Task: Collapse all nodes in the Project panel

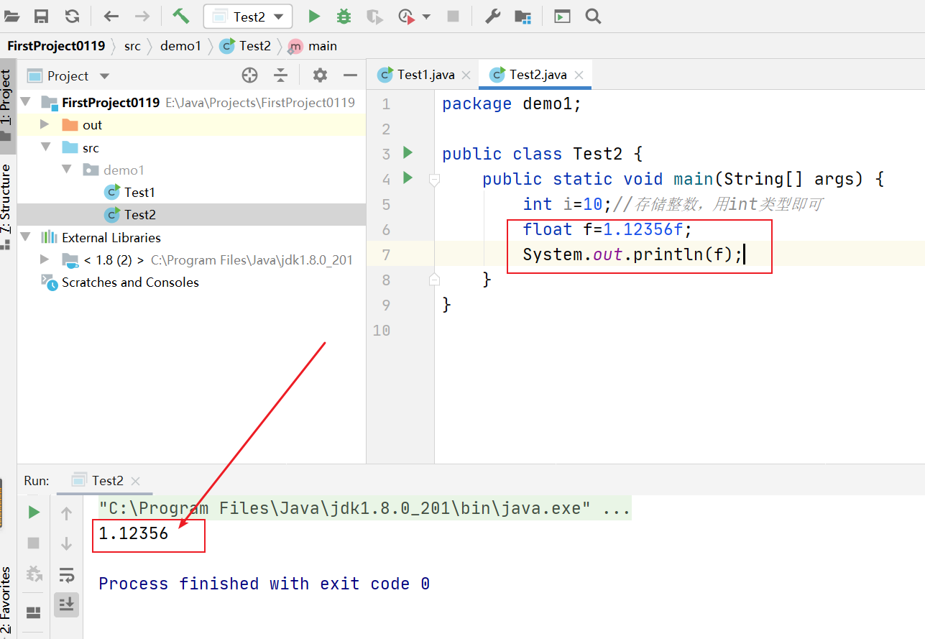Action: tap(281, 75)
